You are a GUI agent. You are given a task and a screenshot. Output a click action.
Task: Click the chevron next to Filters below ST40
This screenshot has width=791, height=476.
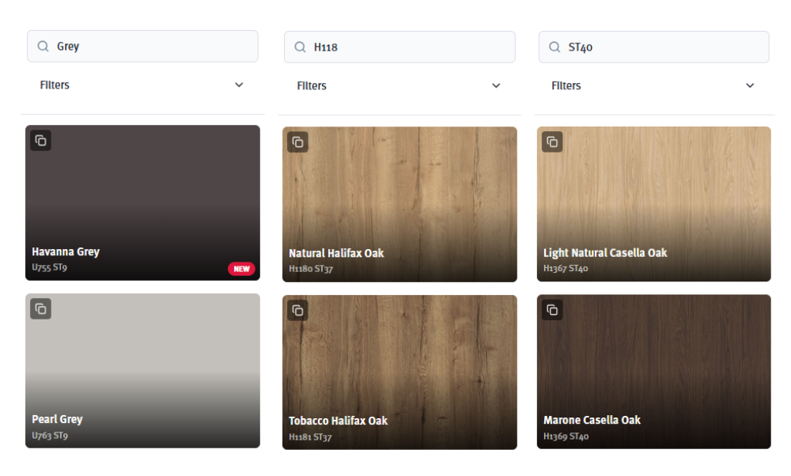(750, 85)
